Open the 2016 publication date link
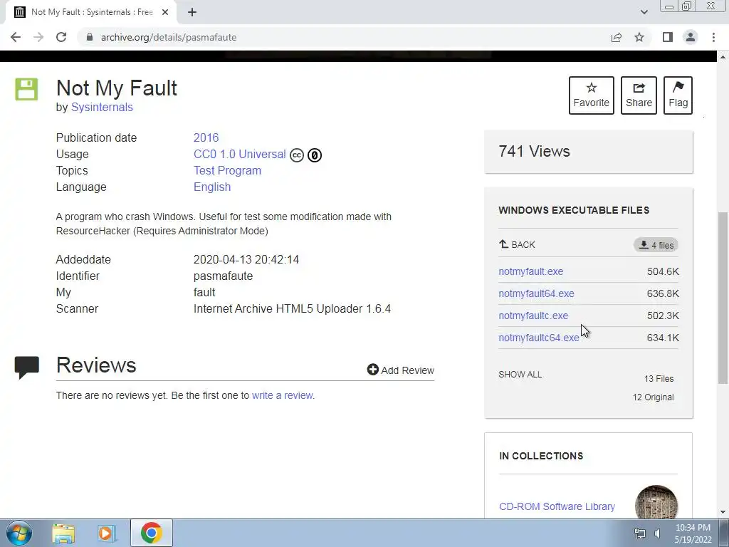The height and width of the screenshot is (547, 729). click(206, 137)
